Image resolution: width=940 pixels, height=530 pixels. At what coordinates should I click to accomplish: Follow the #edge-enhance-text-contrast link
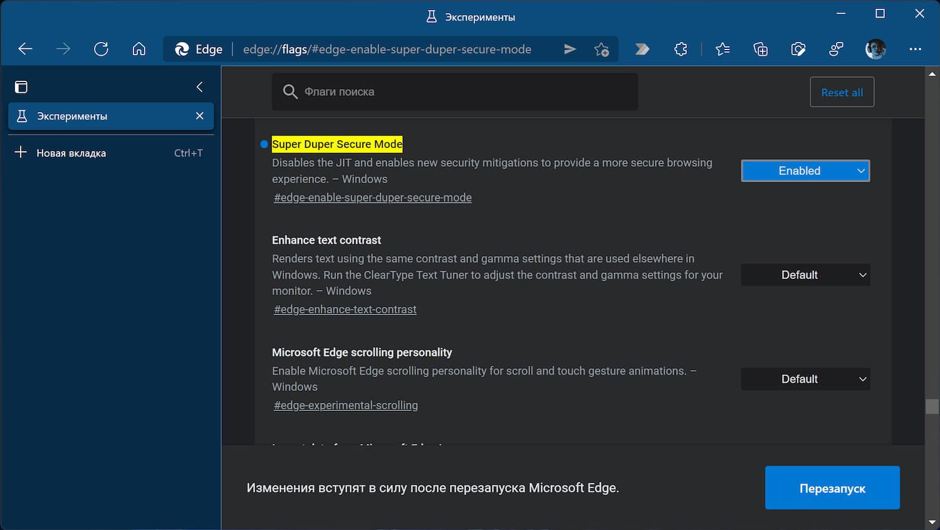[345, 309]
